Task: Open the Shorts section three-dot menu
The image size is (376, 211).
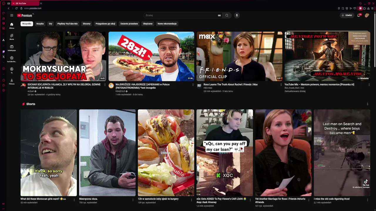Action: (367, 104)
